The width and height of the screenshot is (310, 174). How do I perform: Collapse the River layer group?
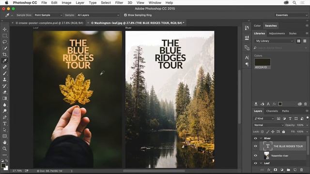click(261, 138)
